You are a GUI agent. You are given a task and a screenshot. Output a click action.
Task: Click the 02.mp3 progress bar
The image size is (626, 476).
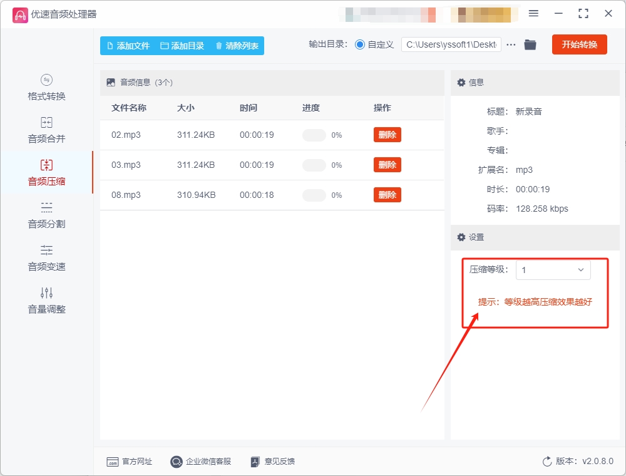tap(314, 135)
